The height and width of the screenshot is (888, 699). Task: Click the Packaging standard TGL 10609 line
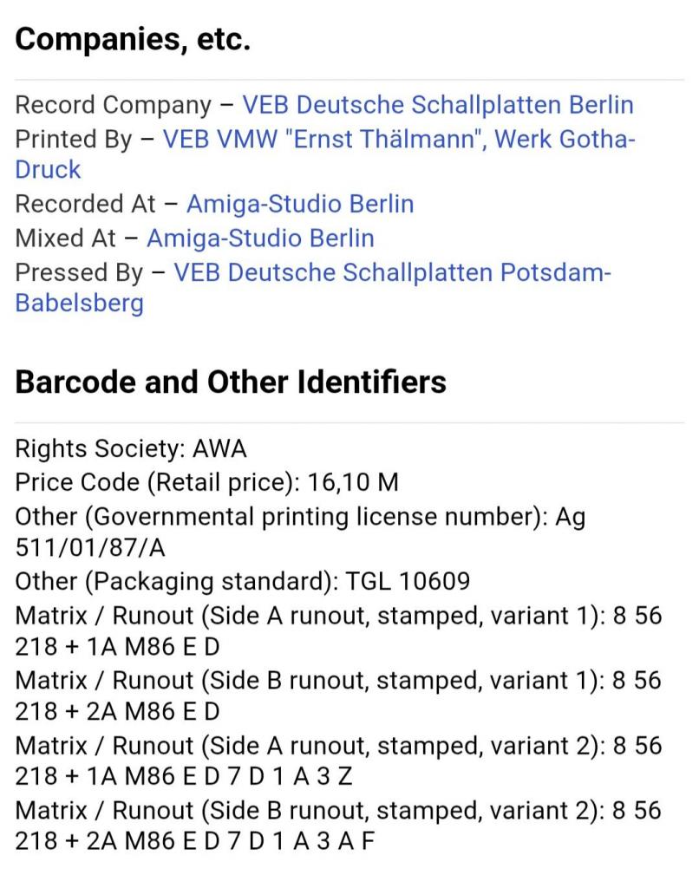[242, 580]
